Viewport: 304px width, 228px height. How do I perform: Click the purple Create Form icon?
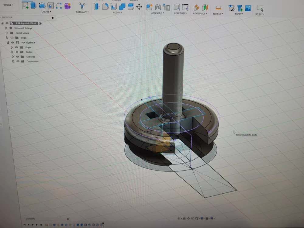67,6
